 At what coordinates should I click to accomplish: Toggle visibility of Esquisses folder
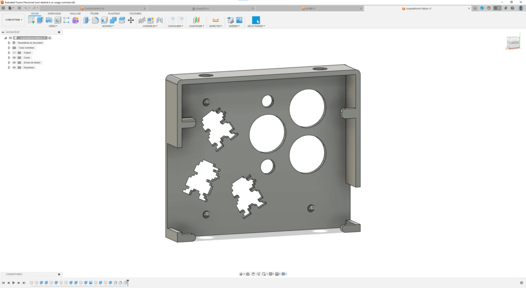click(14, 67)
